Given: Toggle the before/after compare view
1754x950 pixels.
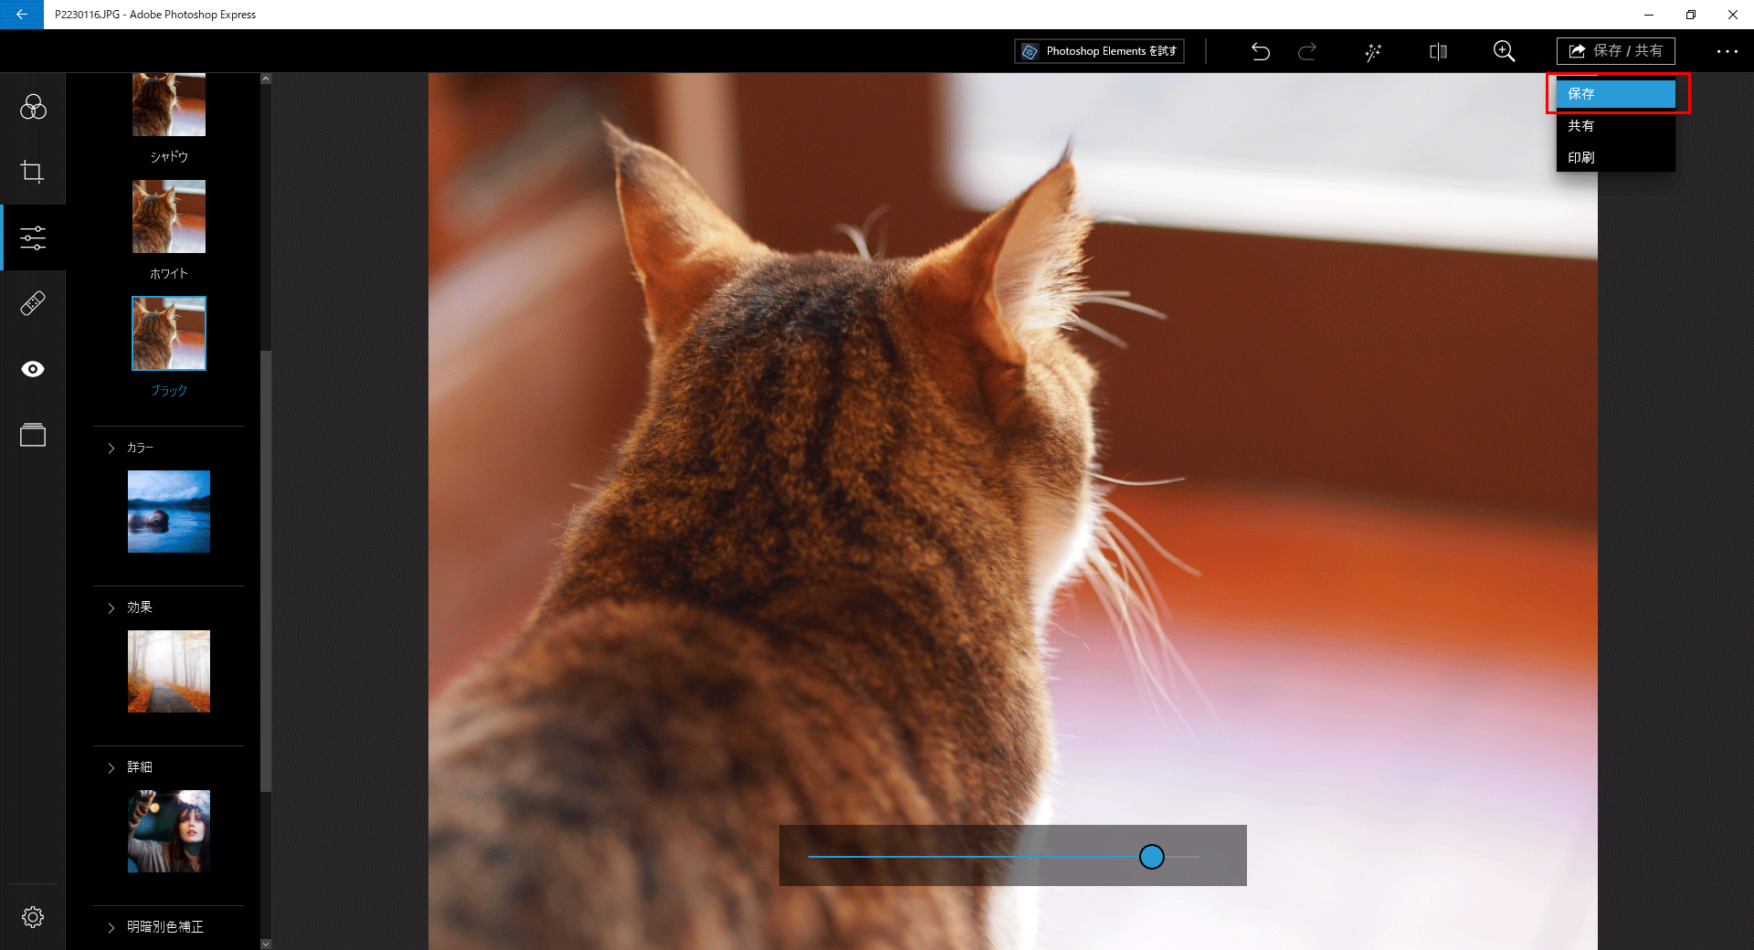Looking at the screenshot, I should [1438, 51].
